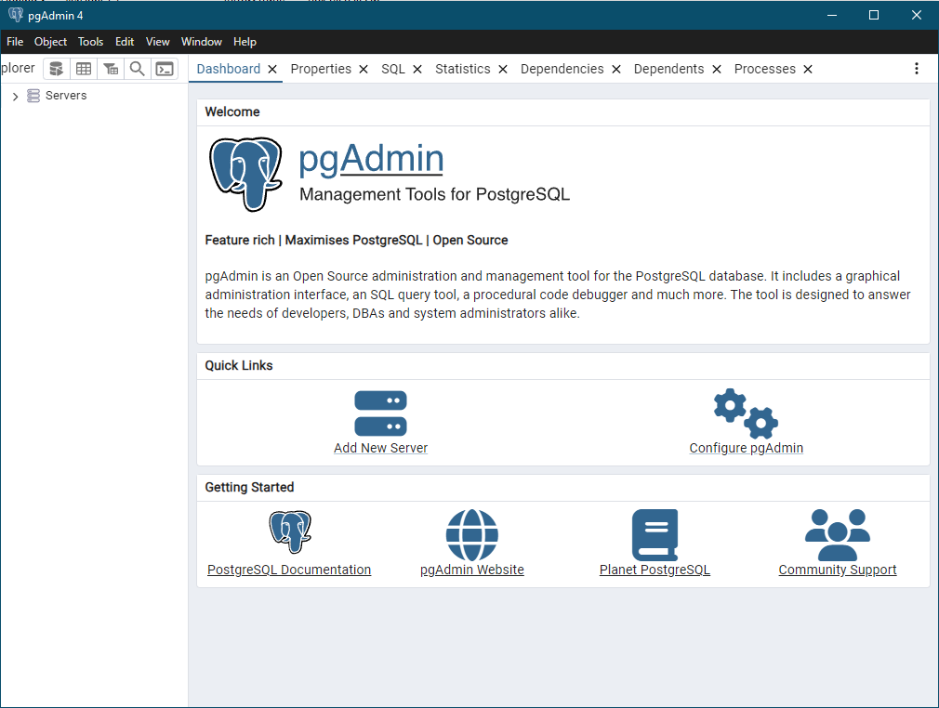Open the Tools menu

[90, 42]
